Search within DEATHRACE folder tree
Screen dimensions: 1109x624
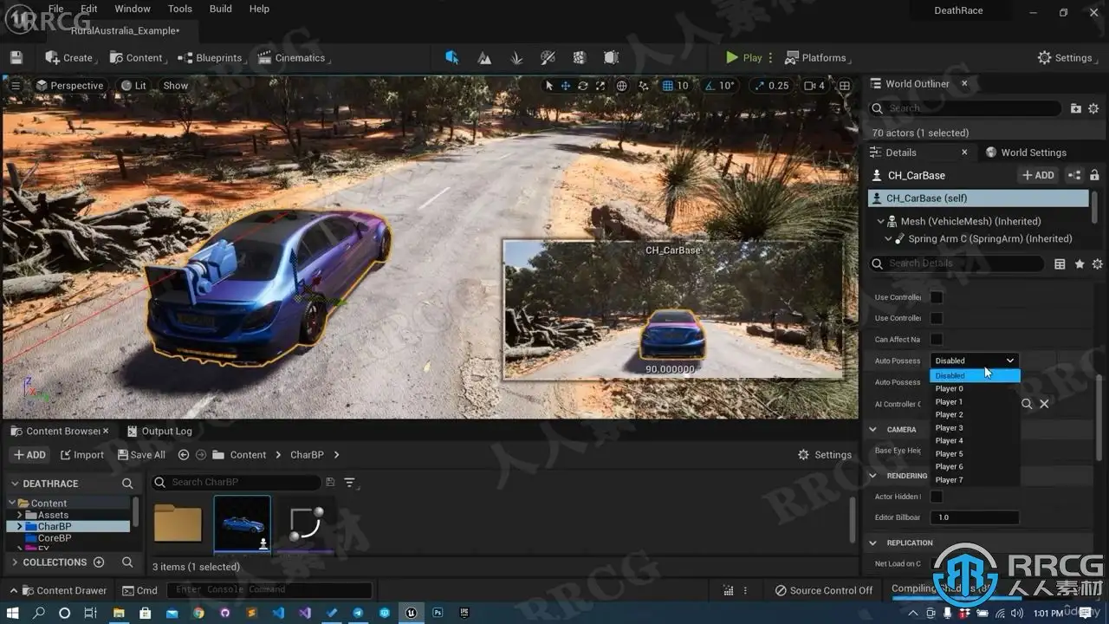tap(127, 484)
